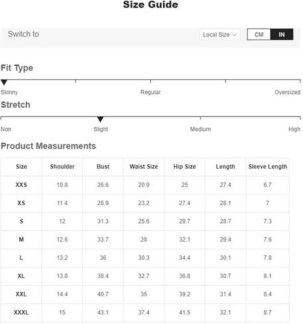Switch units to CM
Image resolution: width=303 pixels, height=323 pixels.
tap(259, 34)
